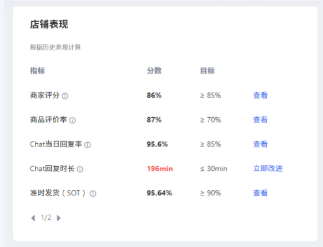Click the 店铺表现 heading
Image resolution: width=323 pixels, height=247 pixels.
tap(49, 24)
